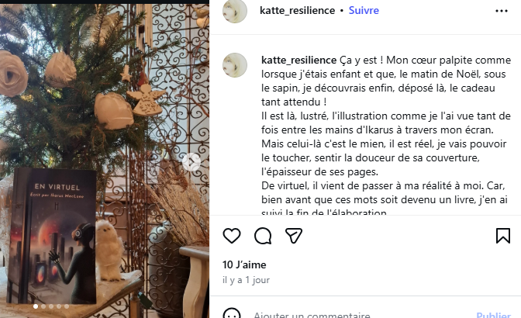Focus the Ajouter un commentaire field
Image resolution: width=521 pixels, height=318 pixels.
point(361,314)
